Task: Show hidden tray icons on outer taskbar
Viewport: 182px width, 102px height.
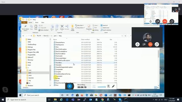Action: [x=154, y=99]
